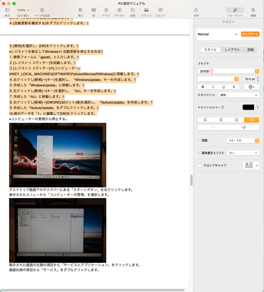Viewport: 264px width, 292px height.
Task: Enable the Drop Cap (ドロップキャップ) checkbox
Action: coord(200,166)
